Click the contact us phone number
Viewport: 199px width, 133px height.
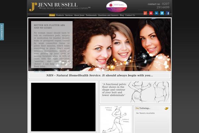(x=159, y=6)
